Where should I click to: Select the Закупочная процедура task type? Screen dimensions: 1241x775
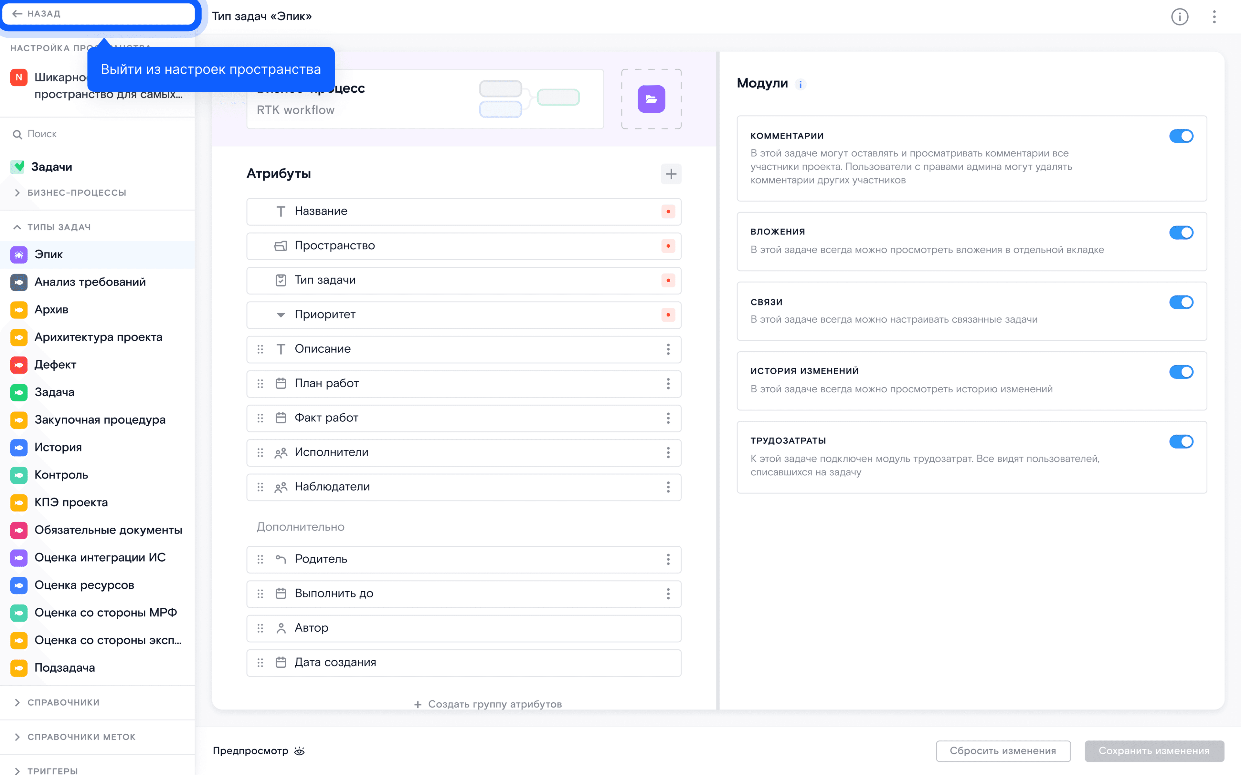97,420
